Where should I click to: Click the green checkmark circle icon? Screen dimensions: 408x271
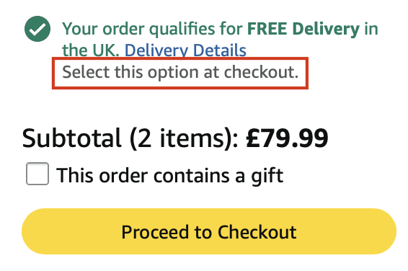37,29
